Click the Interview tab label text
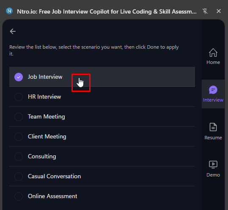Viewport: 228px width, 210px height. click(213, 100)
